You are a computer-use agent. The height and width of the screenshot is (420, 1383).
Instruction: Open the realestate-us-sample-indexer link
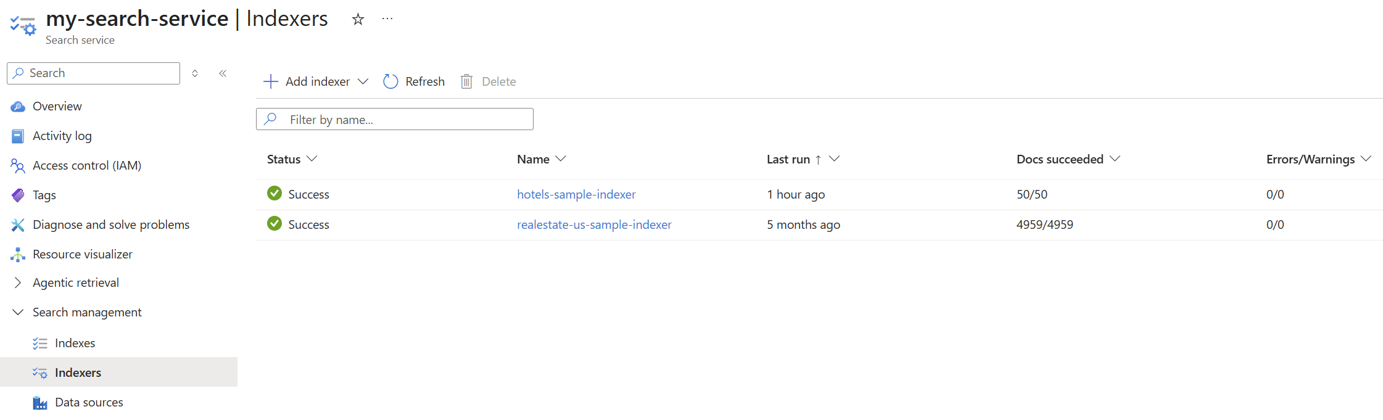(594, 224)
